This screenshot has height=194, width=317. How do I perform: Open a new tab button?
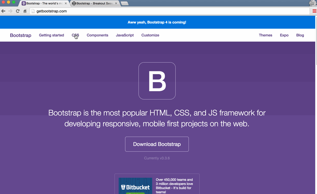(x=125, y=3)
